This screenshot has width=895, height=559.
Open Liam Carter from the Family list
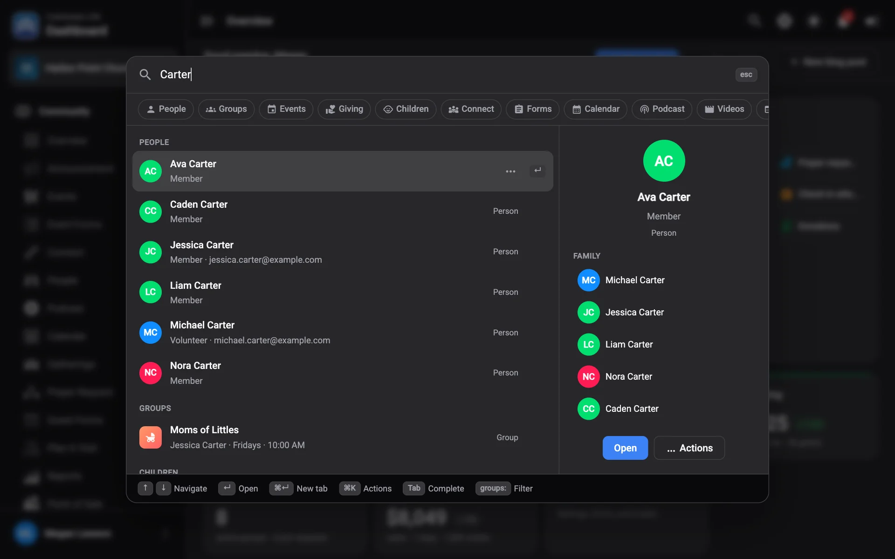pyautogui.click(x=664, y=344)
